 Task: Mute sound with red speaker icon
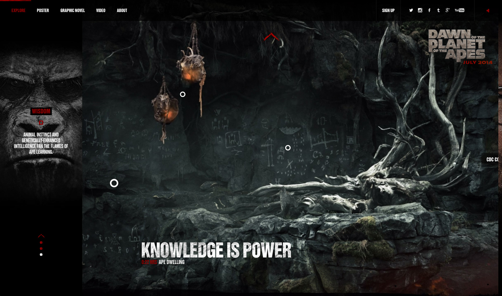[488, 10]
